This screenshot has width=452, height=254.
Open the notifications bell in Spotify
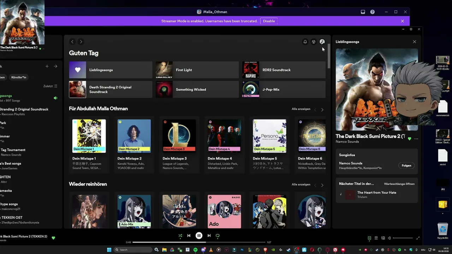pyautogui.click(x=305, y=42)
